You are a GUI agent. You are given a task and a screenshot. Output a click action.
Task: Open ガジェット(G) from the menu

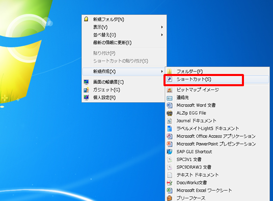point(124,90)
